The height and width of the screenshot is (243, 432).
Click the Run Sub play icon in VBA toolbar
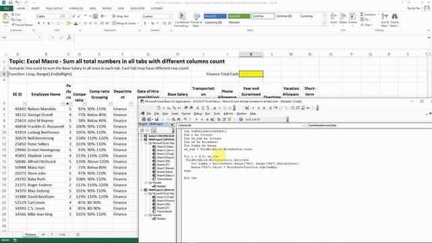196,119
